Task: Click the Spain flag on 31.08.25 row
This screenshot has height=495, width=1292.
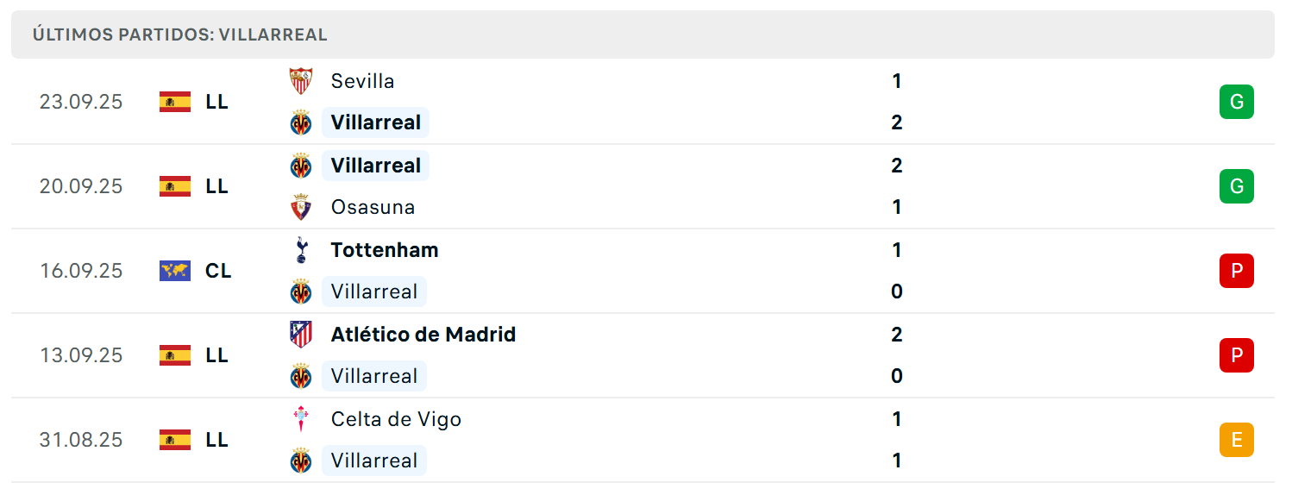Action: click(x=175, y=440)
